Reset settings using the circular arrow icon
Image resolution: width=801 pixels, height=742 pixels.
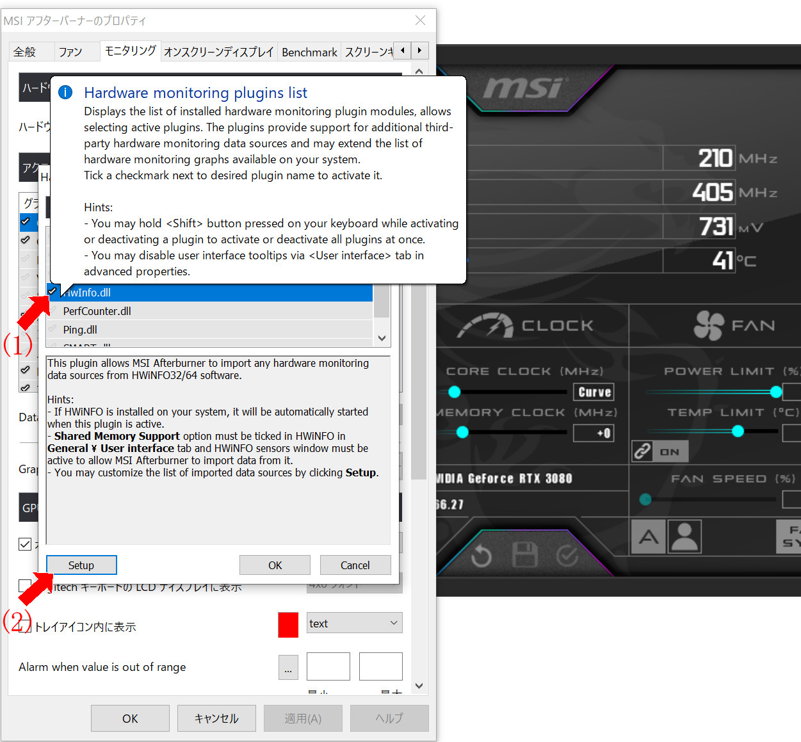click(x=481, y=556)
